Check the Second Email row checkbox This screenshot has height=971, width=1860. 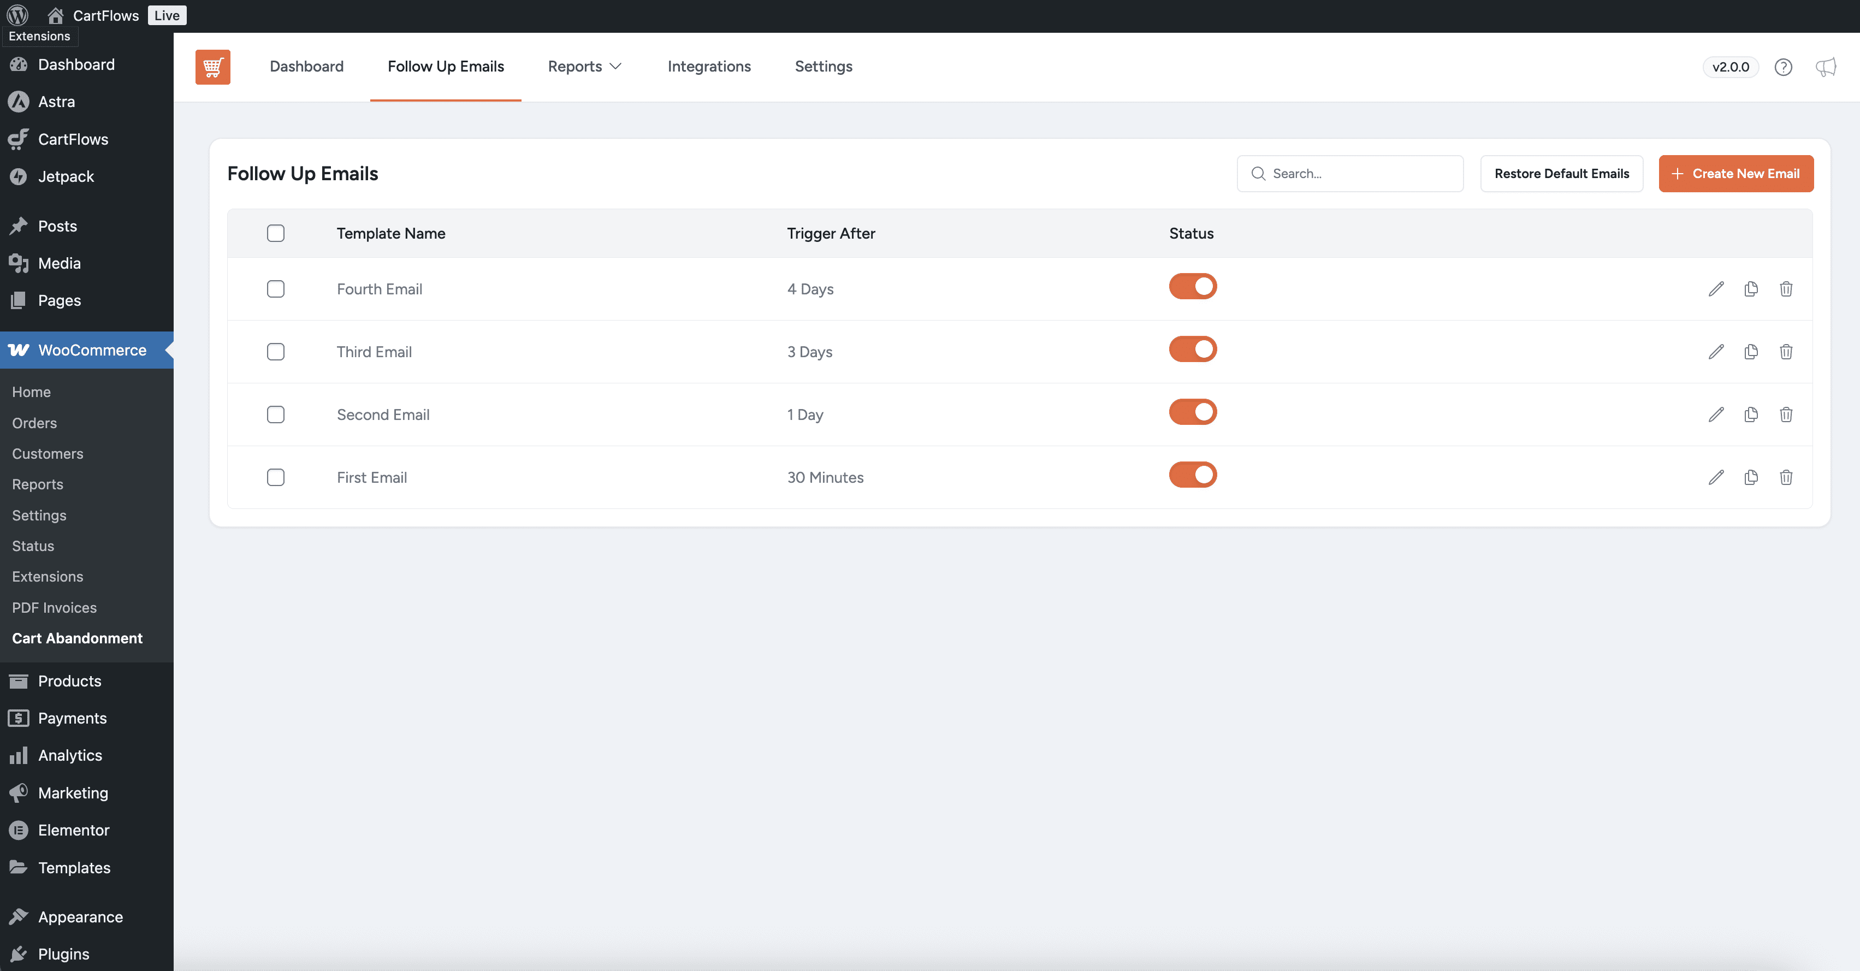coord(275,415)
